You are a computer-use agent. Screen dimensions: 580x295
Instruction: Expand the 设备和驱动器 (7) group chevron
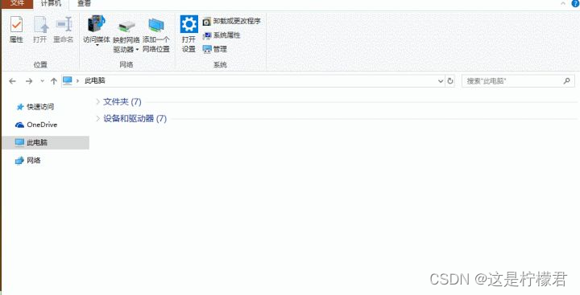point(98,118)
